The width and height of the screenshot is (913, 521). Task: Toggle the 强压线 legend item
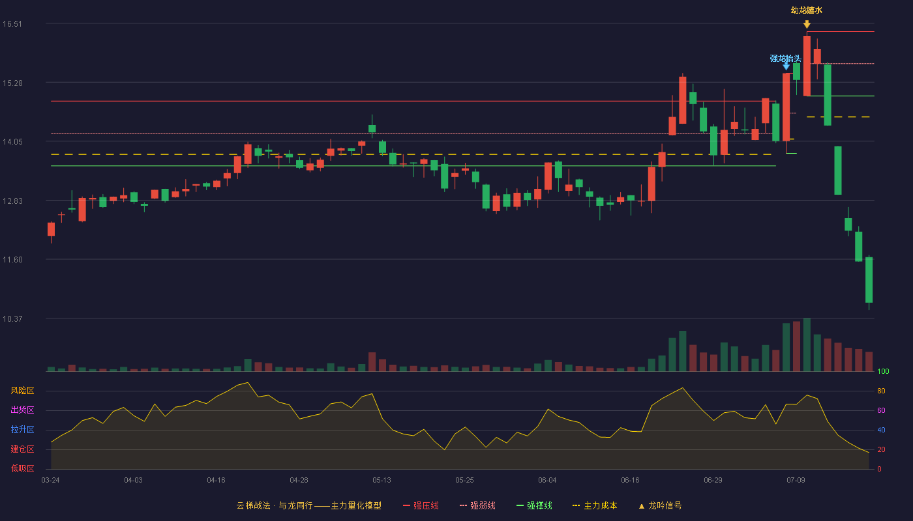point(421,505)
